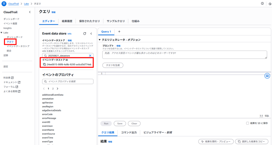Open the 保存されたクエリ tab
Viewport: 272px width, 145px height.
[x=89, y=21]
